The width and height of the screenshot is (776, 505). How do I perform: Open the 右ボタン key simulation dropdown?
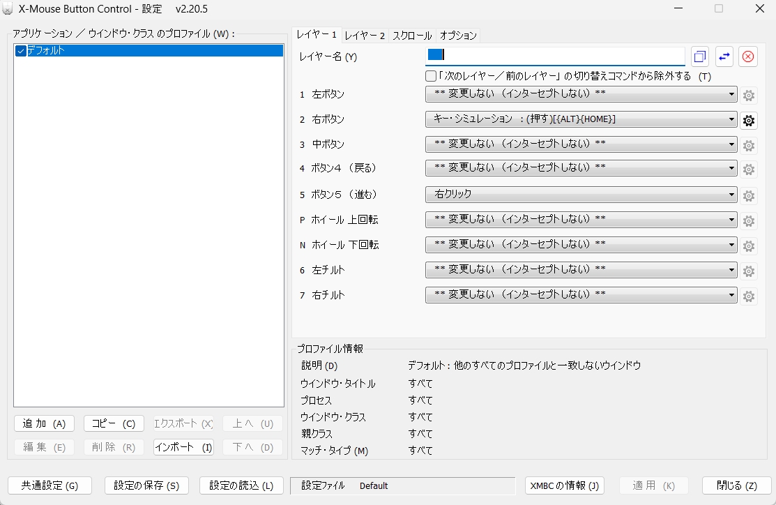tap(581, 119)
